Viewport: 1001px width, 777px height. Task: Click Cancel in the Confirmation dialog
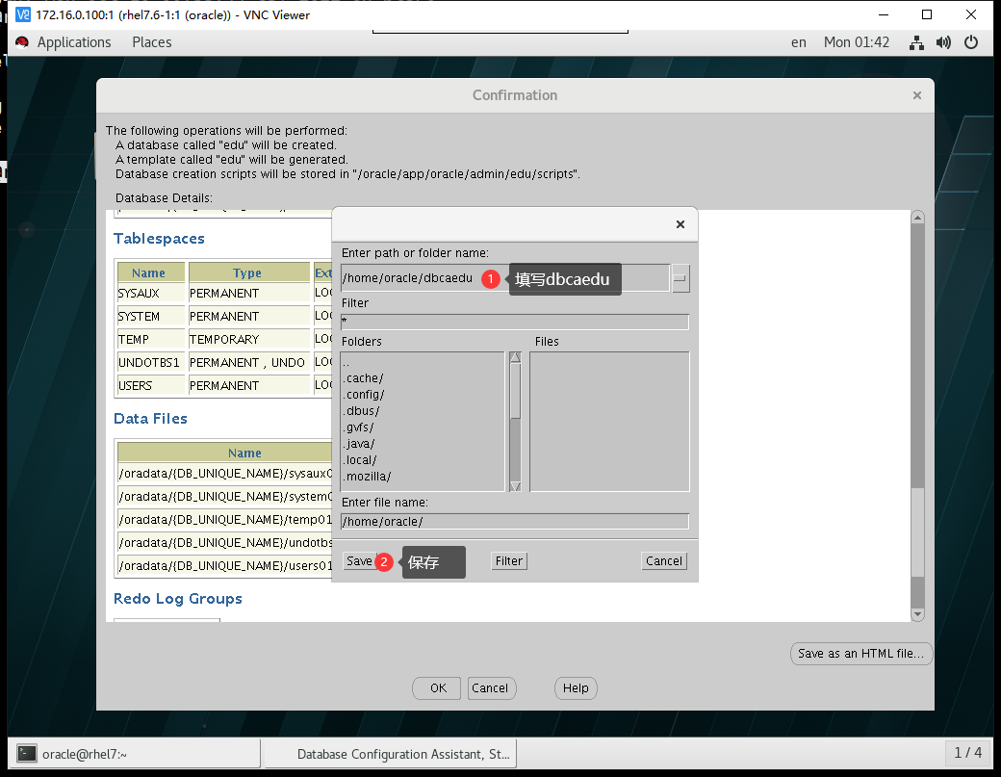point(490,688)
